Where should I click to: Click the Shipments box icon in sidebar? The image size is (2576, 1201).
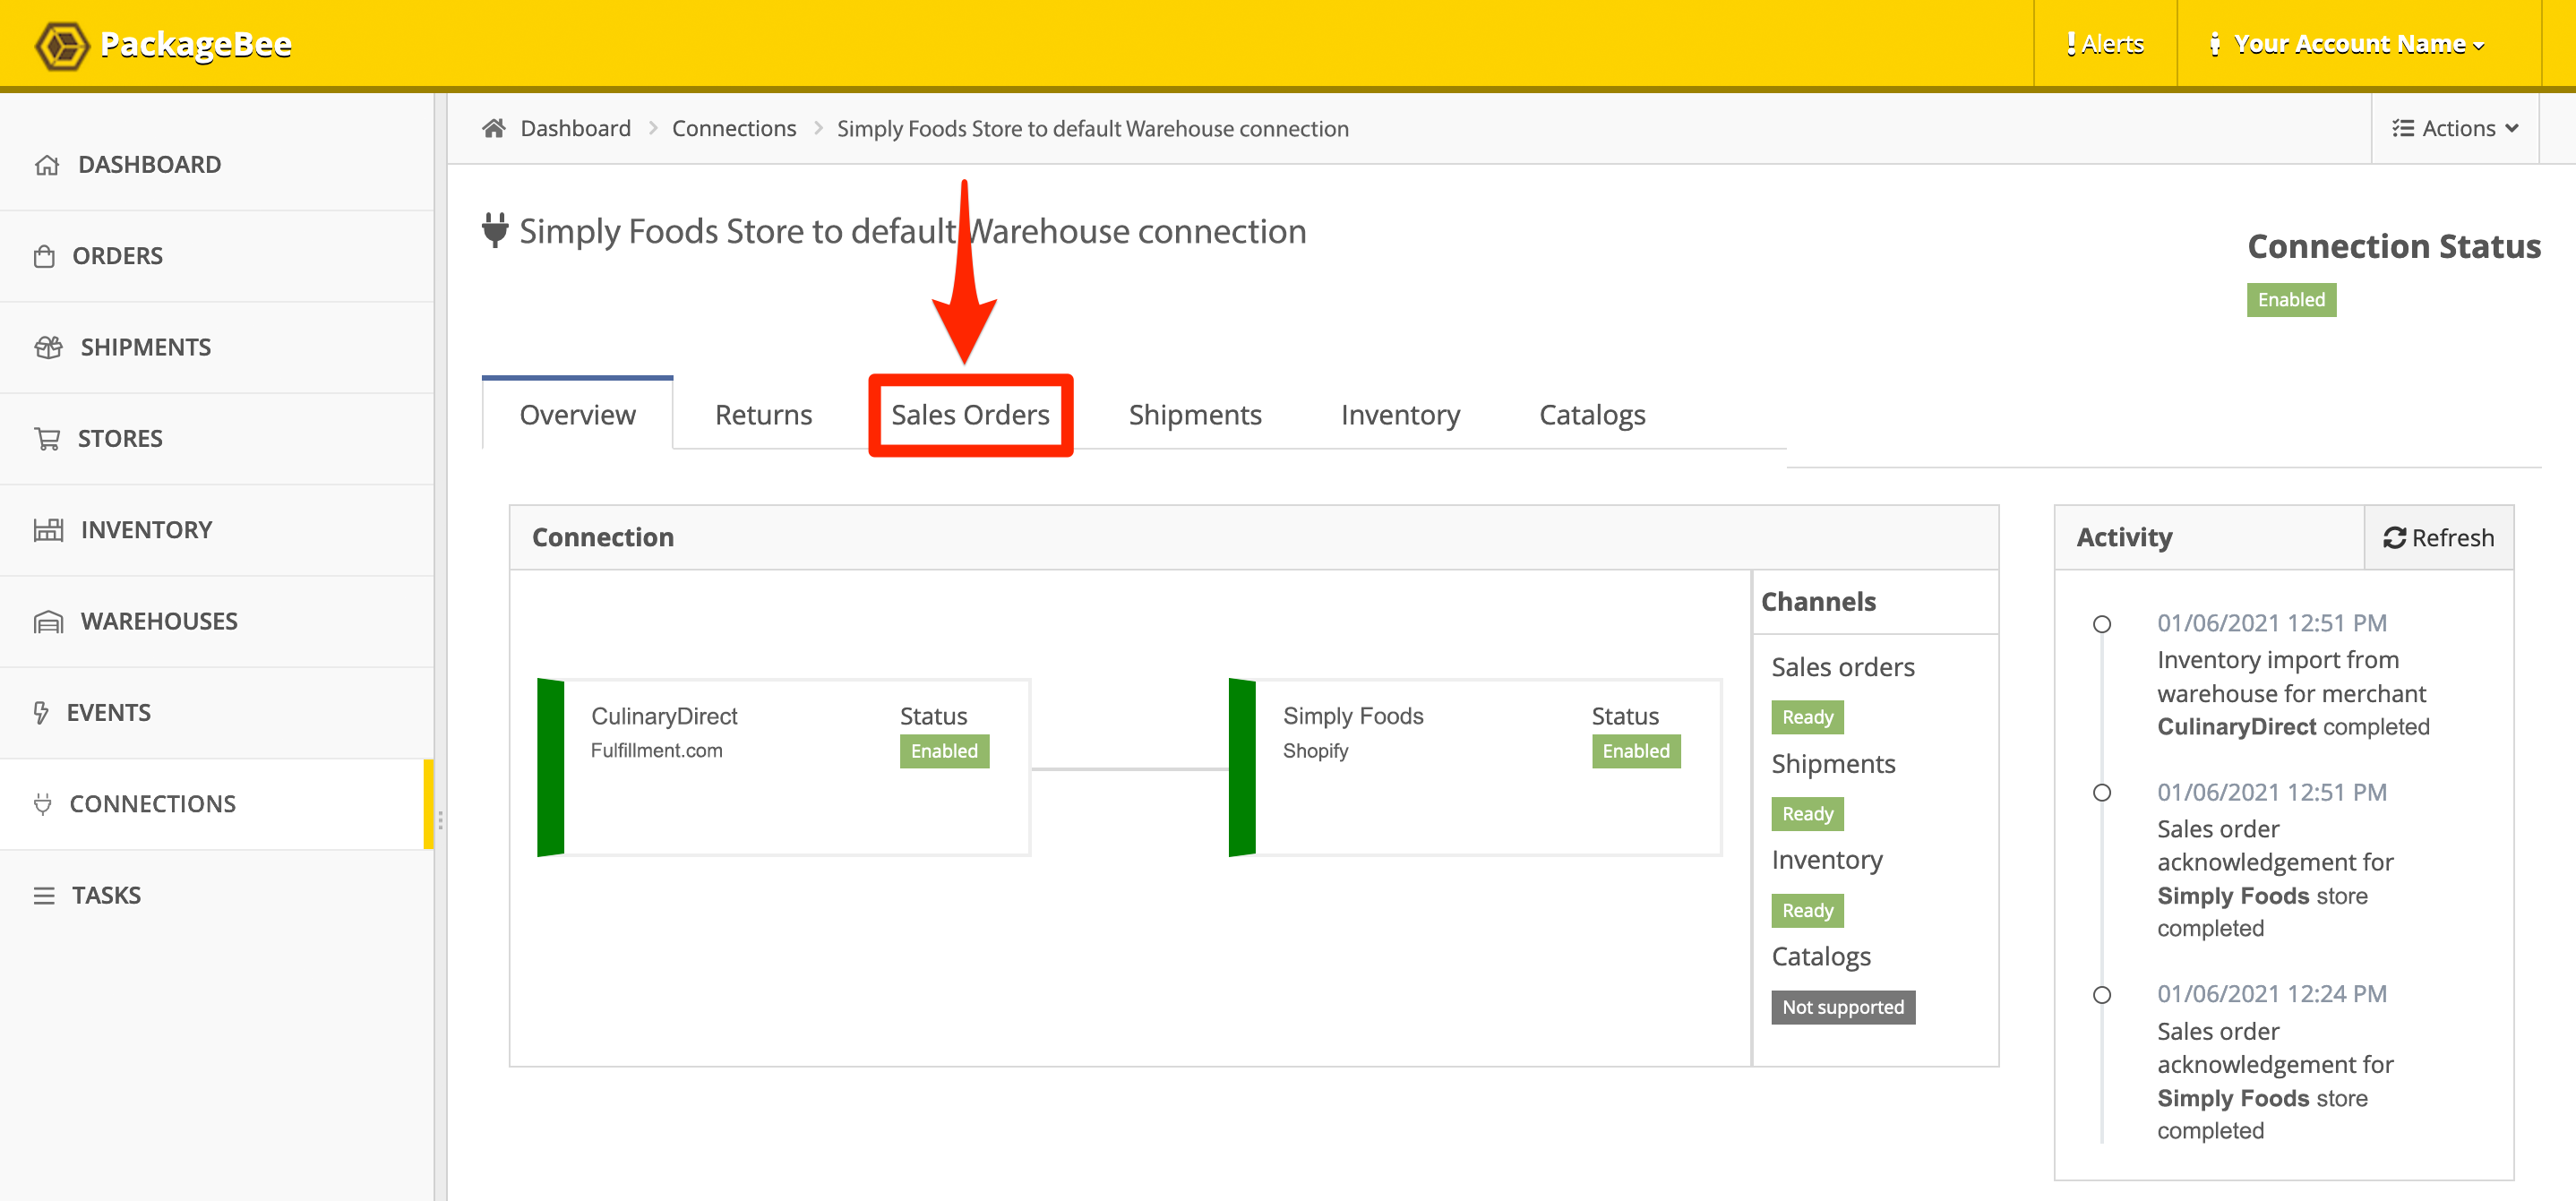48,347
